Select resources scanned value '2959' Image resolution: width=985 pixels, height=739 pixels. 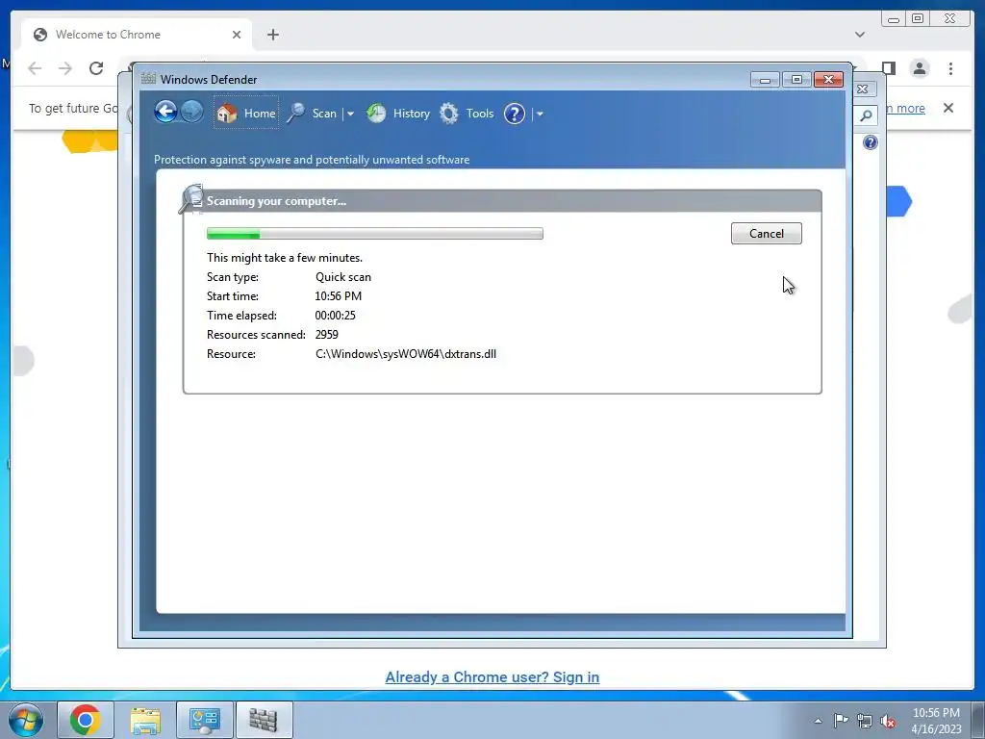pos(327,335)
